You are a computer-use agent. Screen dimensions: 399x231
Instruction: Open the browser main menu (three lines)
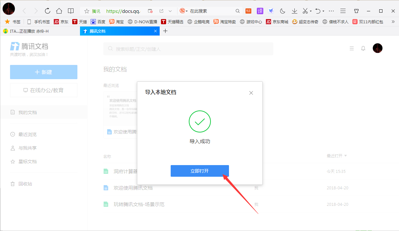343,11
